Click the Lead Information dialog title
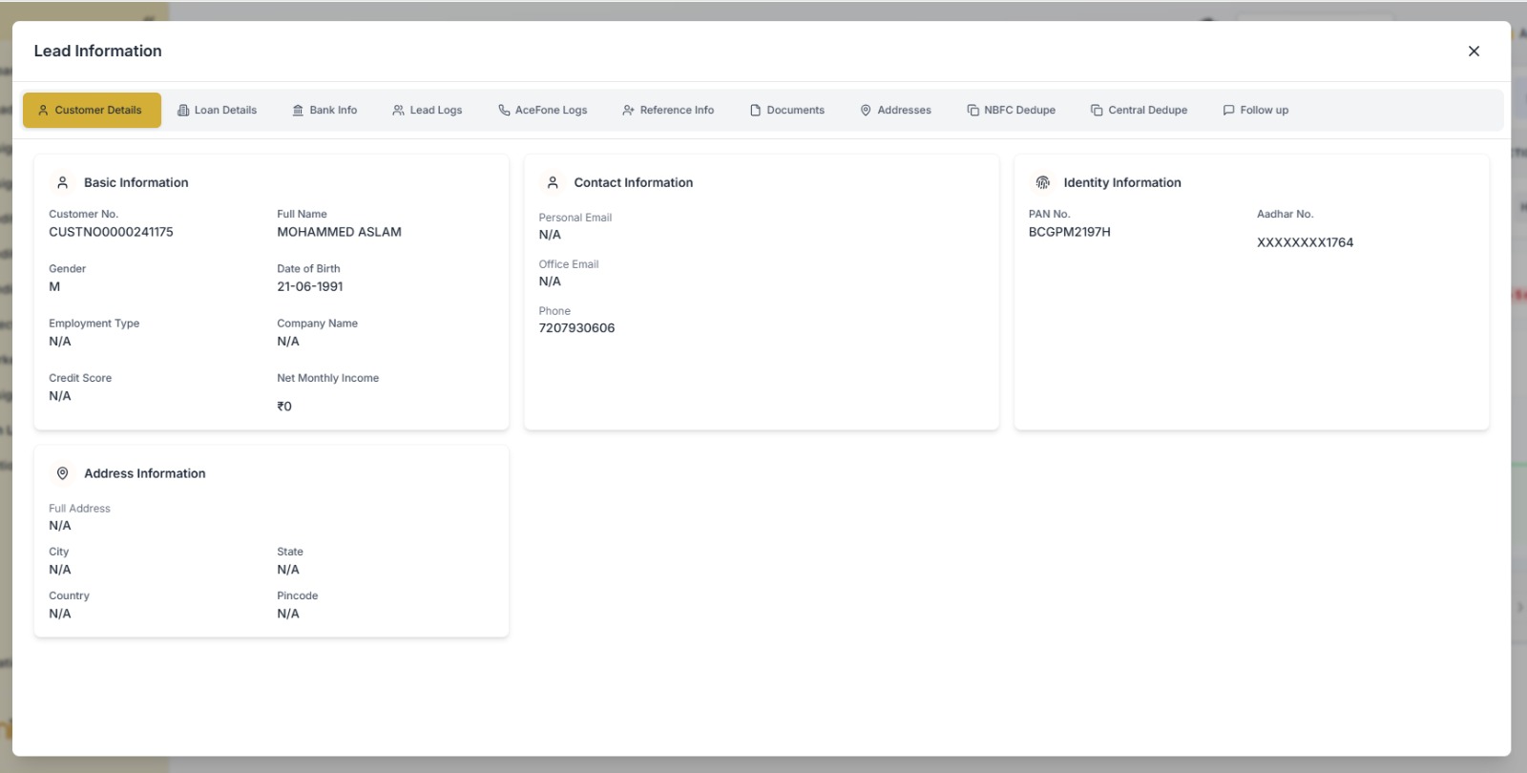 click(x=97, y=52)
